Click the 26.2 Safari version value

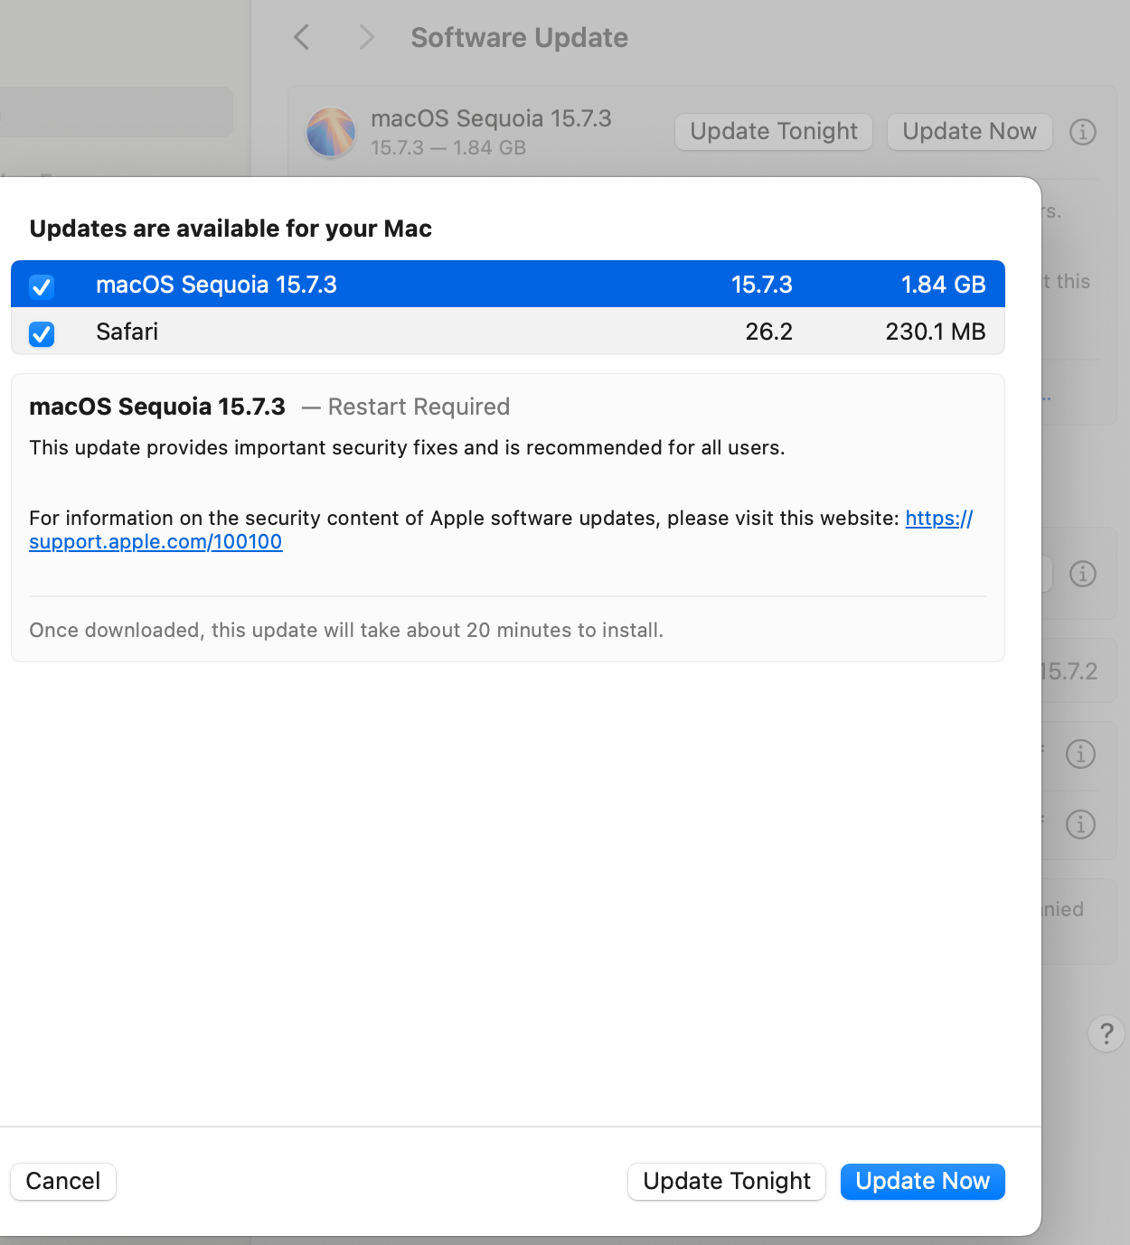(768, 332)
